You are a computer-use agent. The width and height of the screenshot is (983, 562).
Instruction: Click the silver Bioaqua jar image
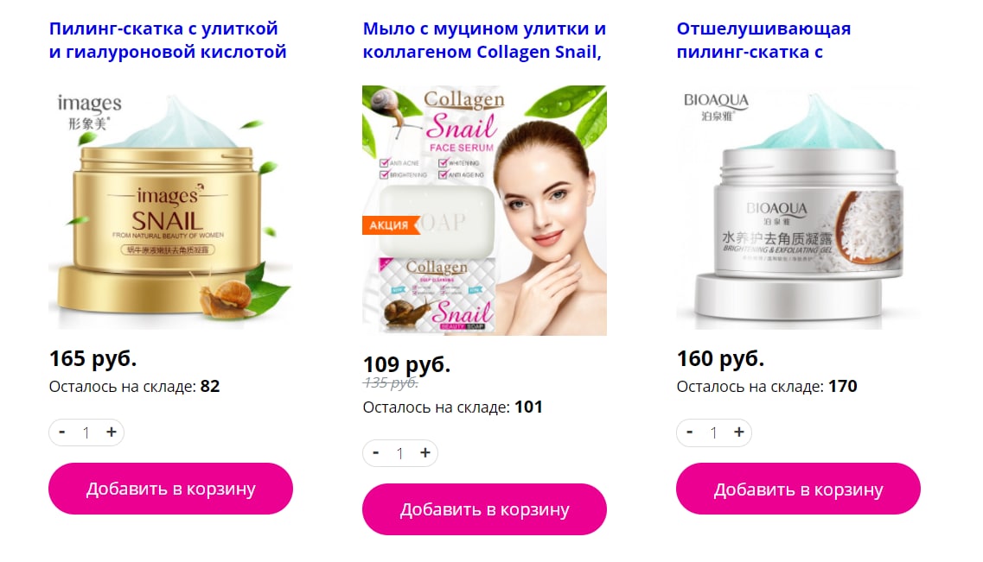click(798, 208)
